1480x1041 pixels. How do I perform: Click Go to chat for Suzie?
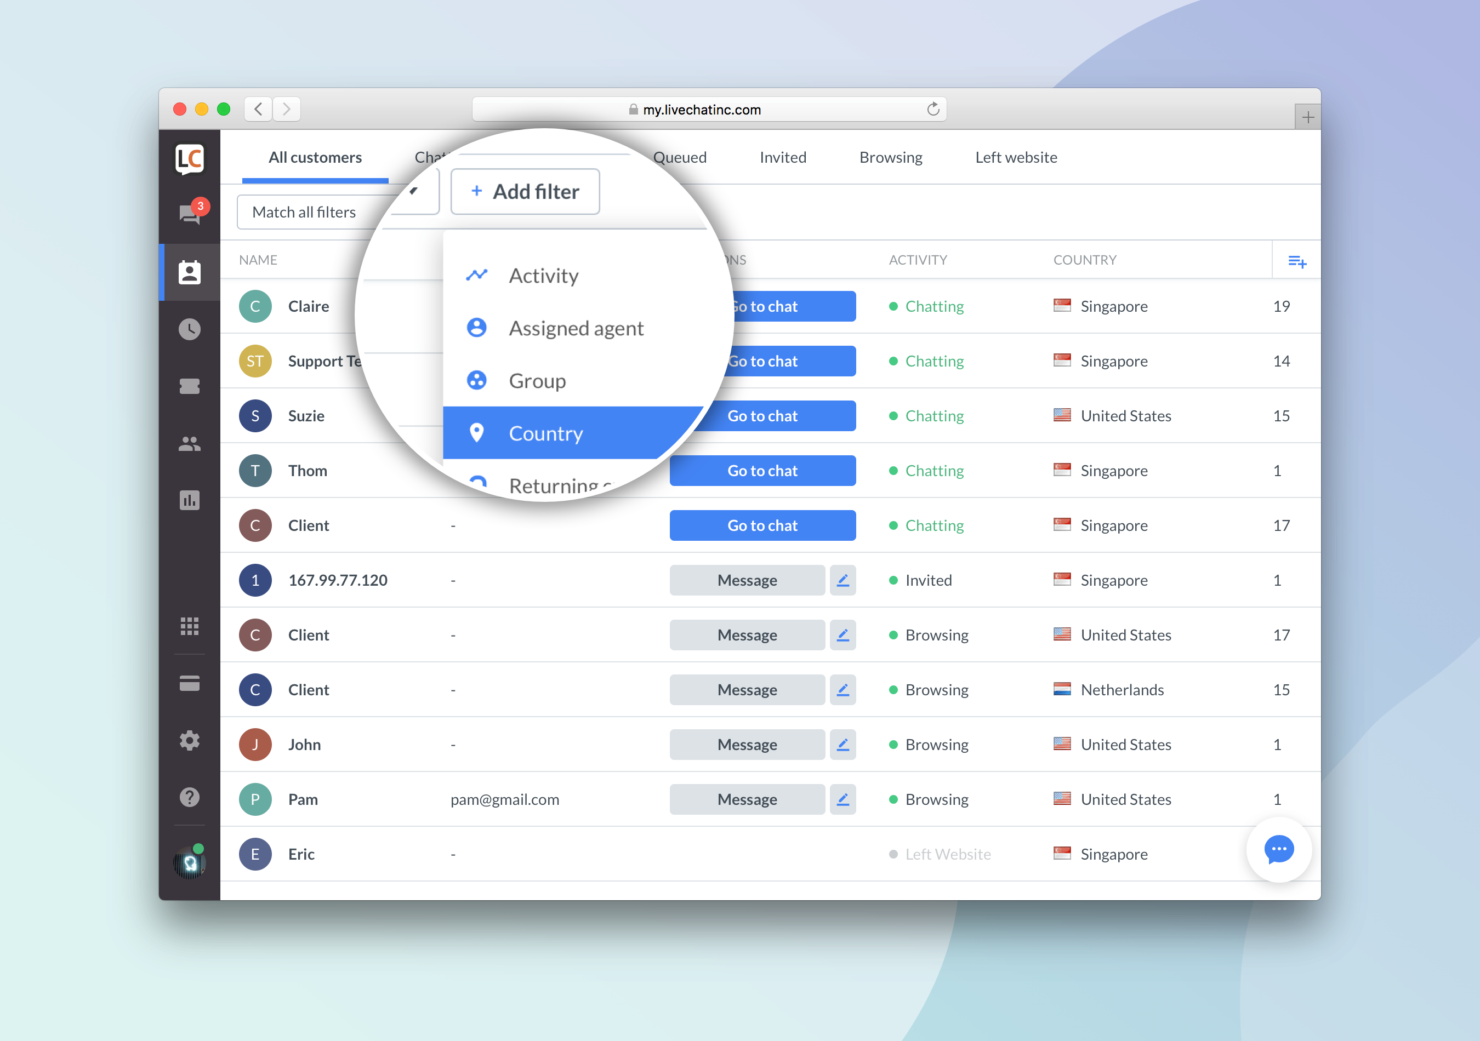(x=762, y=415)
